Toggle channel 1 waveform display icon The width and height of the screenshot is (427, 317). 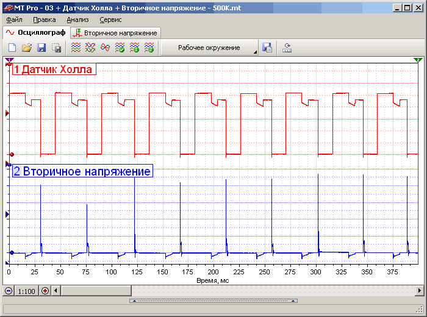[x=135, y=48]
